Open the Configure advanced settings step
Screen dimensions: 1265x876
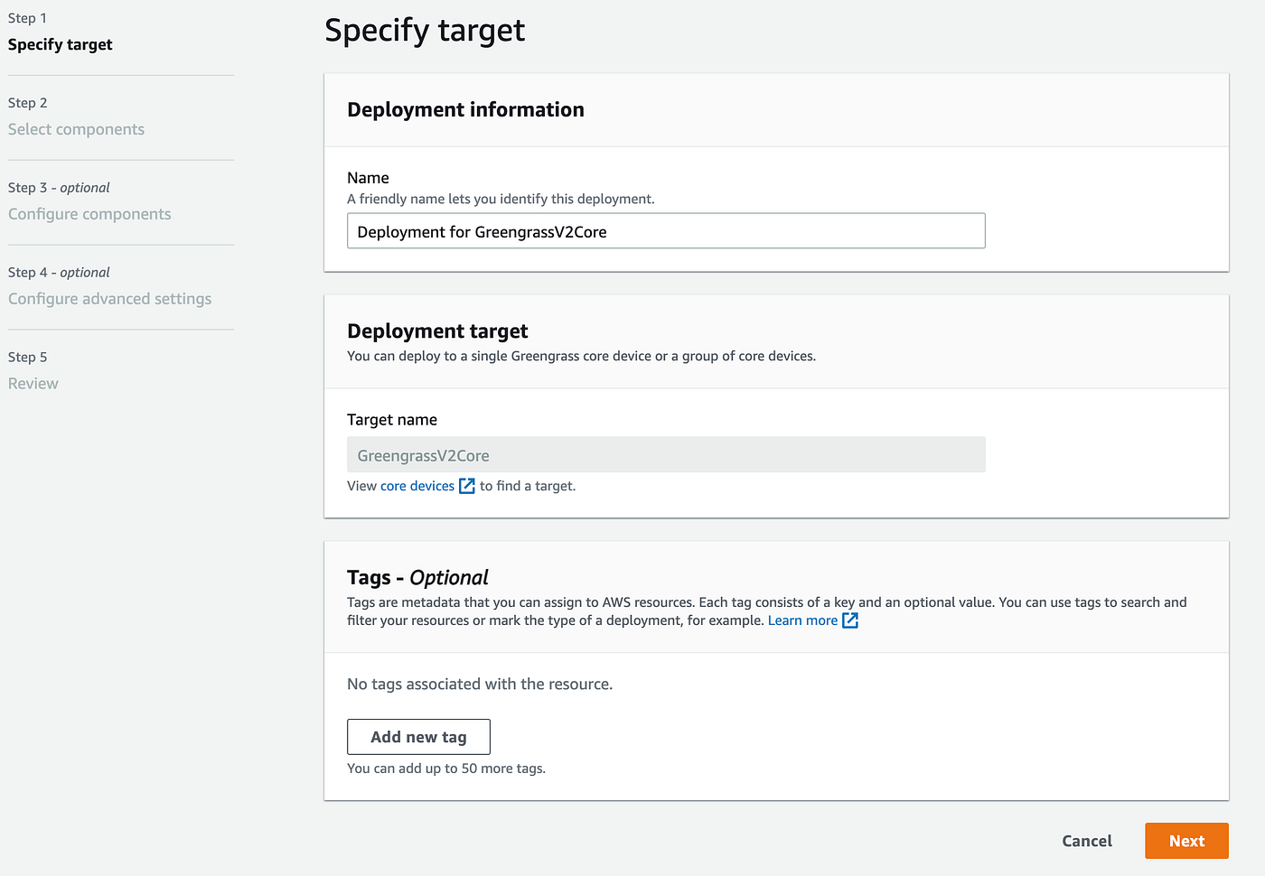[109, 299]
